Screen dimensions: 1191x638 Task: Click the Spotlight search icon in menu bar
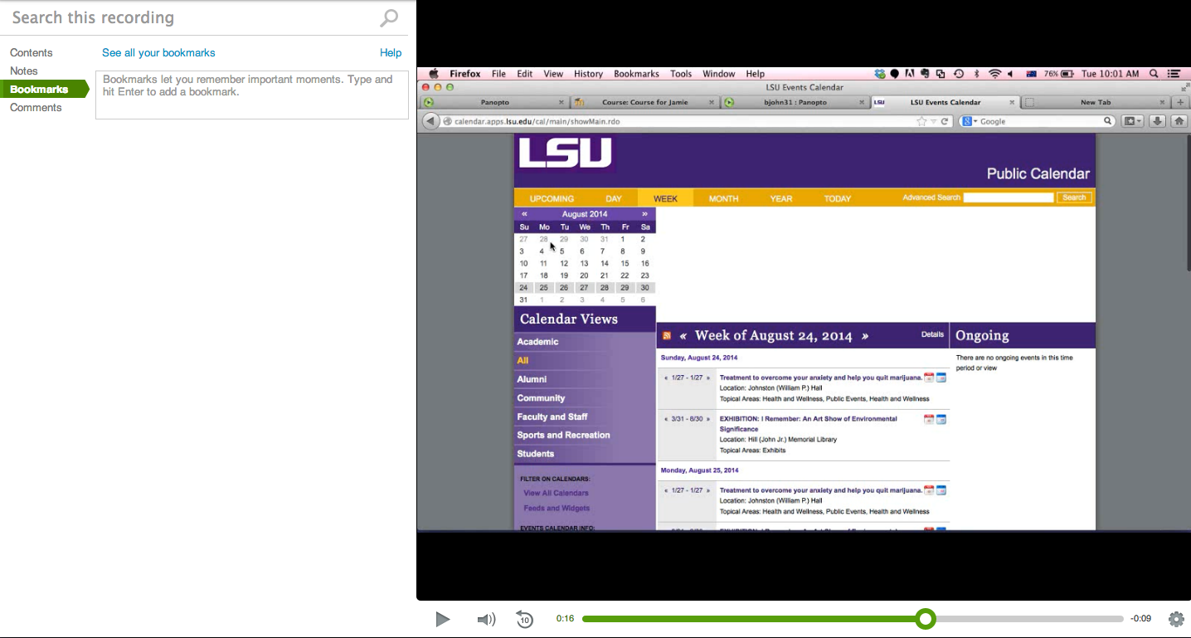[x=1154, y=74]
